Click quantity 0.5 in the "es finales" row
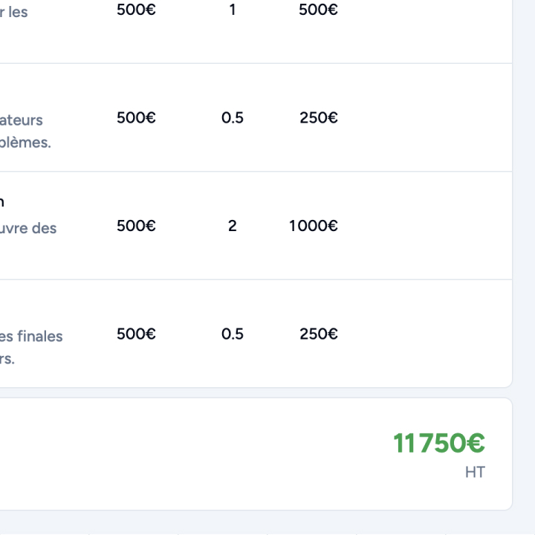 tap(232, 334)
